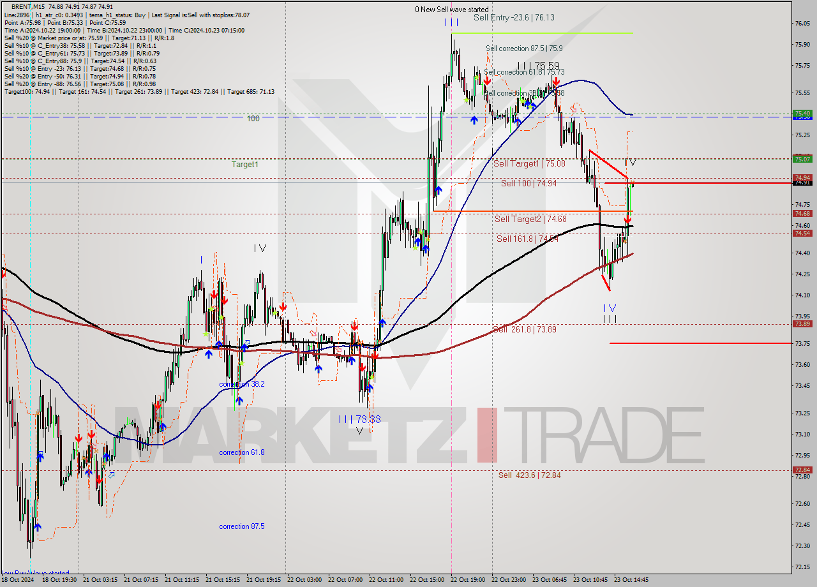Click the 'Sell 161.8 | 74.54' label

click(x=528, y=239)
